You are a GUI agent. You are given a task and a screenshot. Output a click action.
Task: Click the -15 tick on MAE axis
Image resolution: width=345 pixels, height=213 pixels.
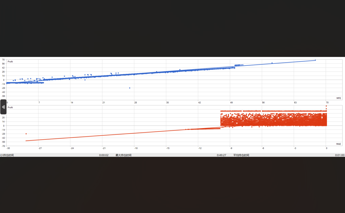pyautogui.click(x=168, y=148)
